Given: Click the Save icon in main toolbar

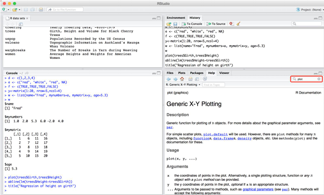Looking at the screenshot, I should click(x=26, y=9).
